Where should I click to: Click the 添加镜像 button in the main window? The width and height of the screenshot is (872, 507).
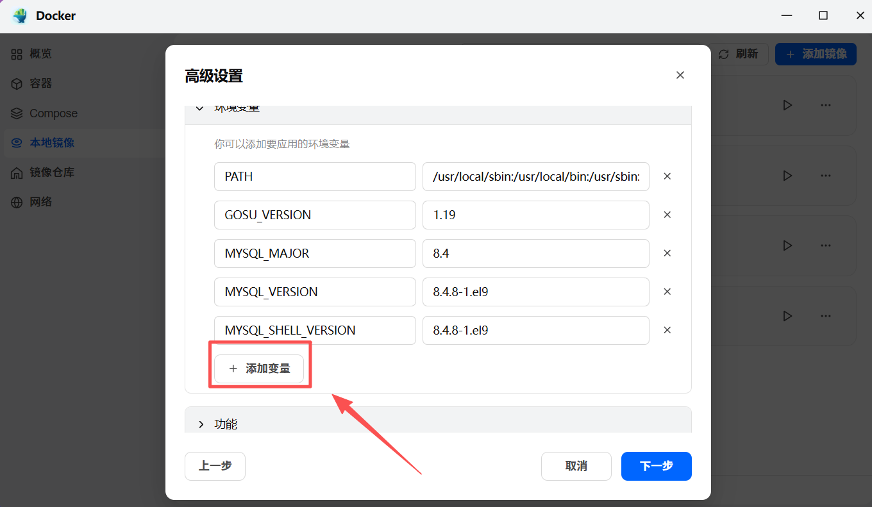point(816,54)
